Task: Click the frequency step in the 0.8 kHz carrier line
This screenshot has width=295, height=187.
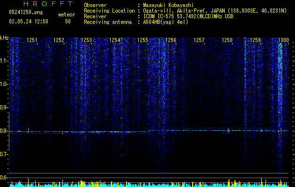Action: [x=149, y=131]
